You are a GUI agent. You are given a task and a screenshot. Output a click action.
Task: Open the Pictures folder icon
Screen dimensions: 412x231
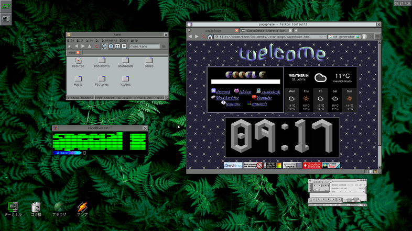pos(102,81)
